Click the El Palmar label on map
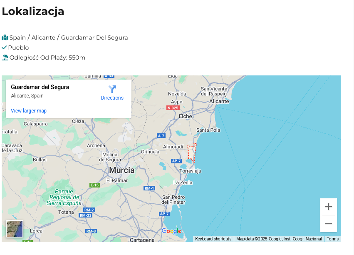Viewport: 354px width, 255px height. (x=117, y=180)
